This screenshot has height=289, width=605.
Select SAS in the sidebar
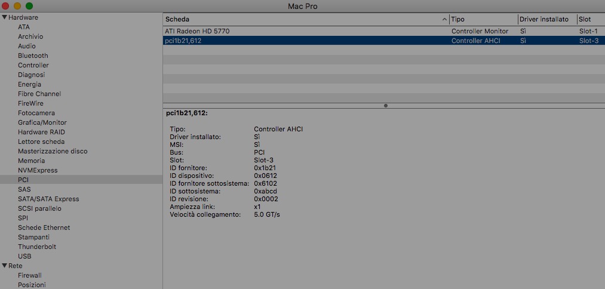click(x=24, y=189)
